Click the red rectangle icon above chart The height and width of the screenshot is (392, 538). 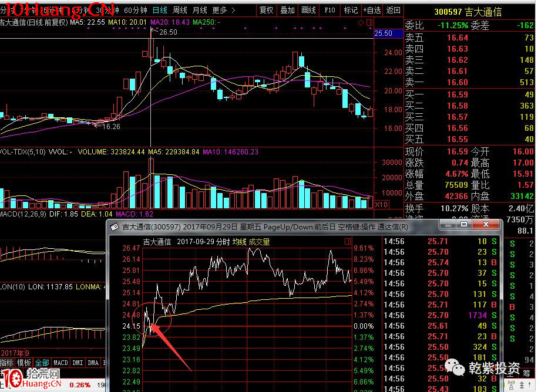point(369,23)
